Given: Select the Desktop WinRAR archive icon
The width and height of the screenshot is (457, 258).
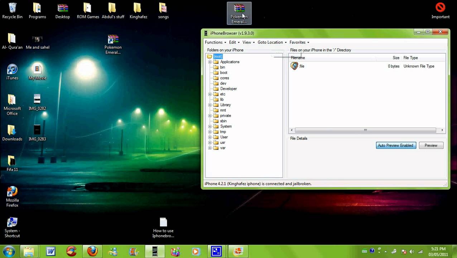Looking at the screenshot, I should [62, 11].
